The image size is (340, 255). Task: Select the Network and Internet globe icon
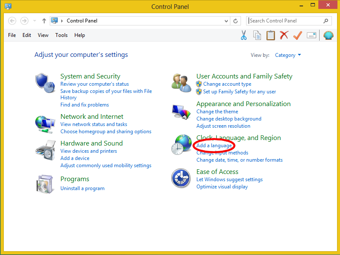coord(45,123)
